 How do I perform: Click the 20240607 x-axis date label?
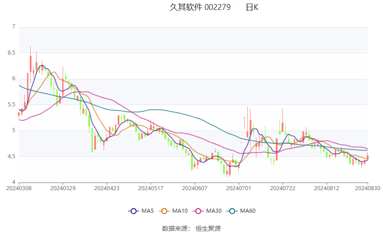point(195,188)
